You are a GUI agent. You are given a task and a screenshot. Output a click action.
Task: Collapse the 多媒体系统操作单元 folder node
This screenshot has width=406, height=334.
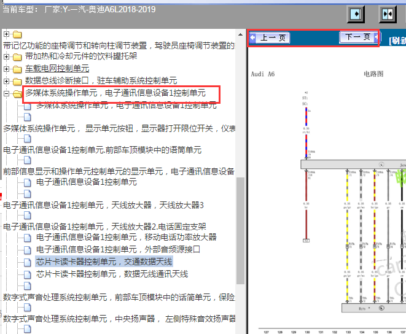[7, 93]
